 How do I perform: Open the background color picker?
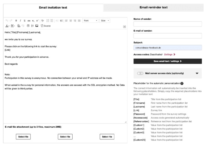coord(13,26)
